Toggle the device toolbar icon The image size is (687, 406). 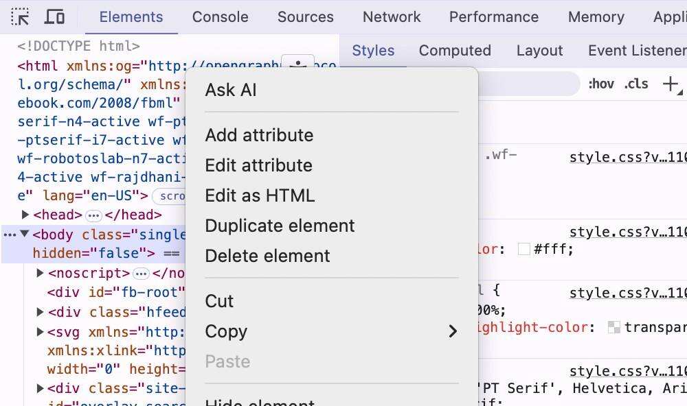coord(55,16)
